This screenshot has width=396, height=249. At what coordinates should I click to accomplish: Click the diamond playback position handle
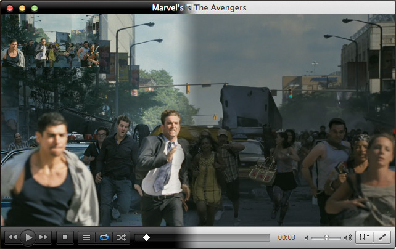(146, 237)
